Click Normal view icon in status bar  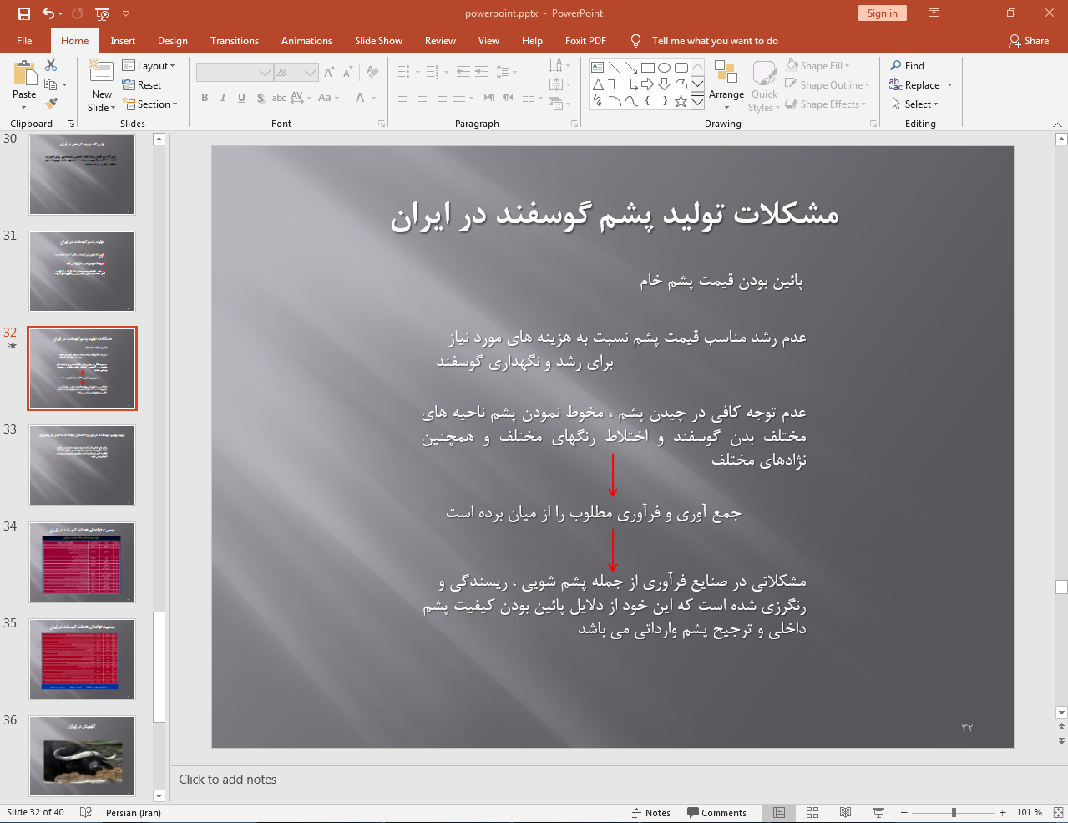pos(779,812)
